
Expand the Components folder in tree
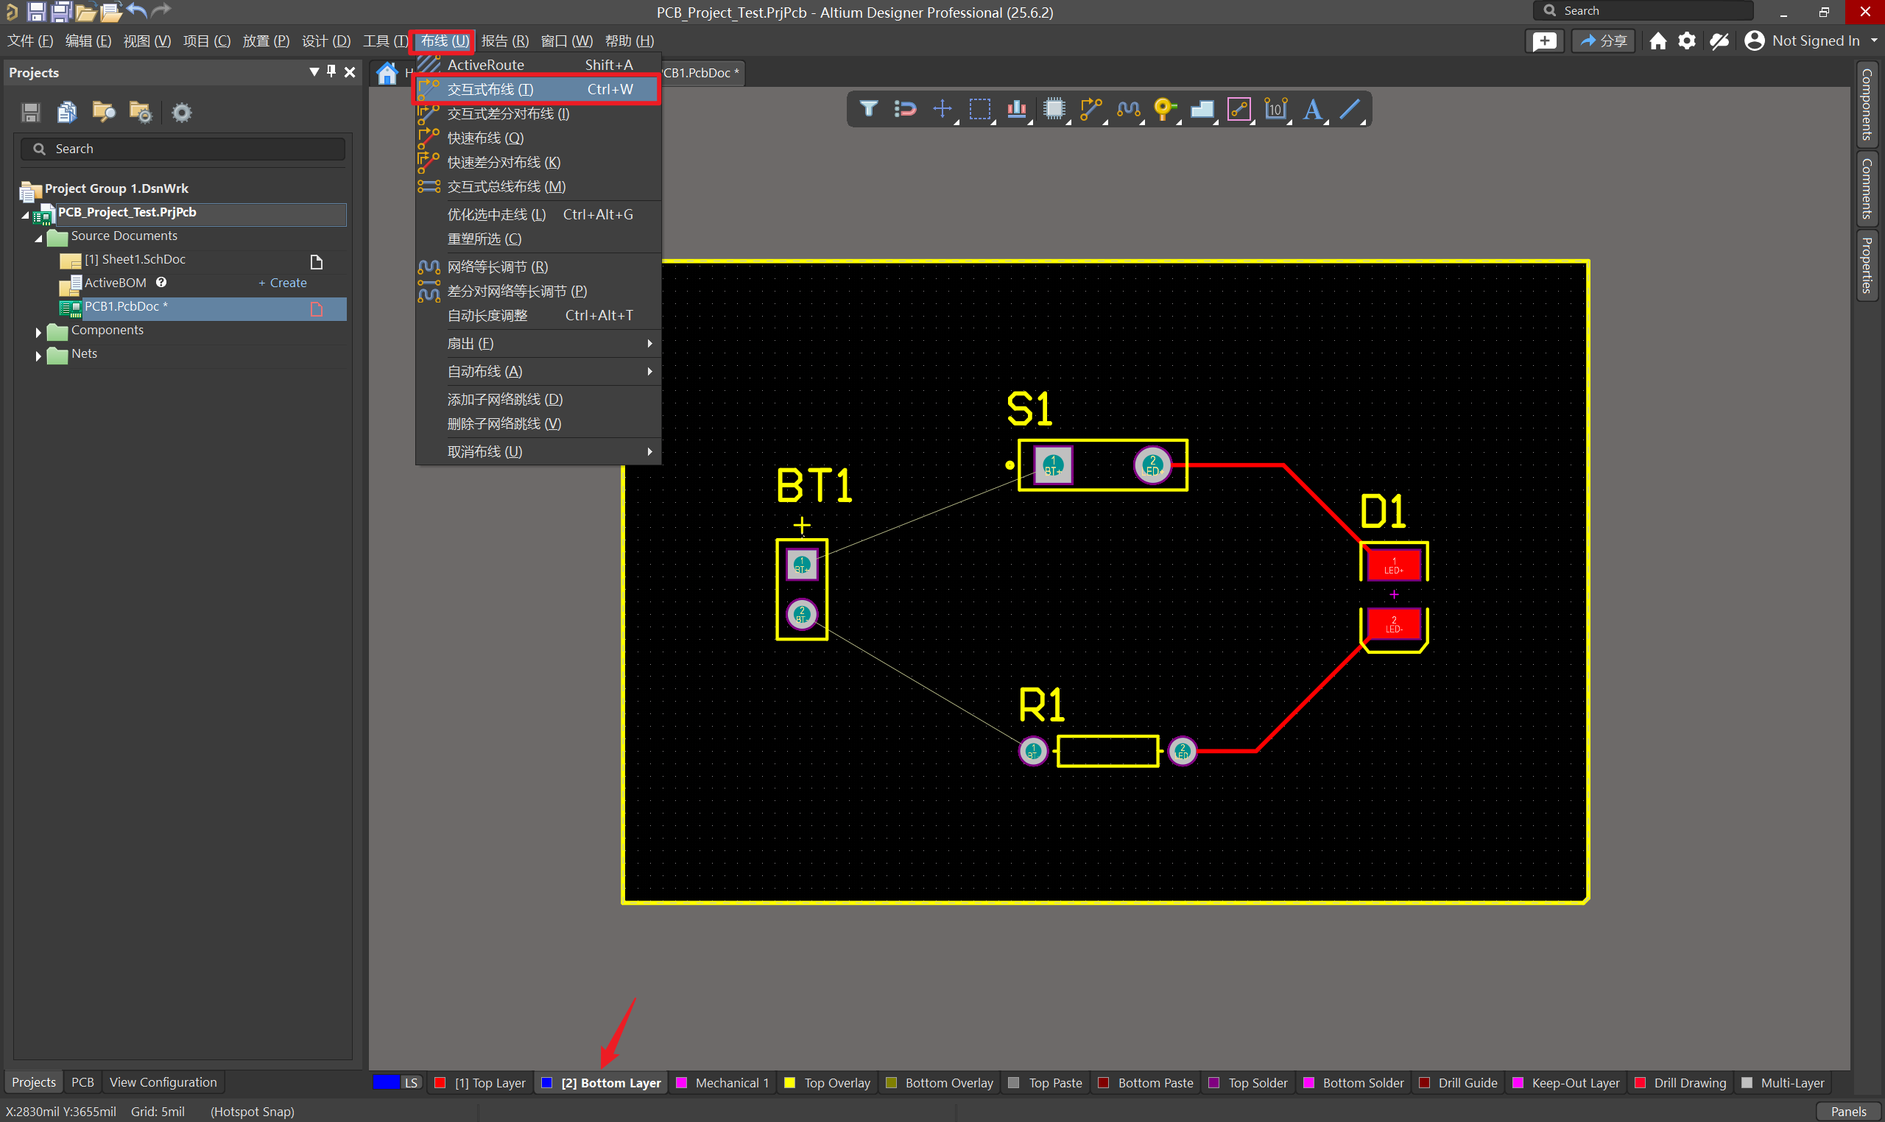(x=38, y=331)
